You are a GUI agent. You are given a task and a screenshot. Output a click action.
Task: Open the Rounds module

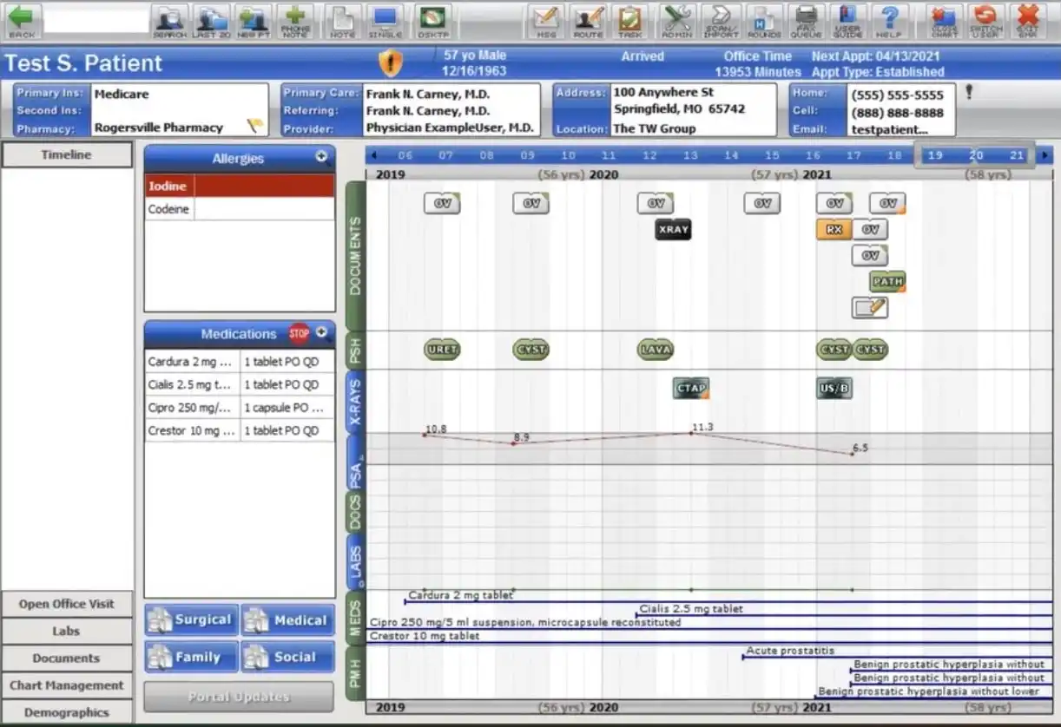coord(763,19)
